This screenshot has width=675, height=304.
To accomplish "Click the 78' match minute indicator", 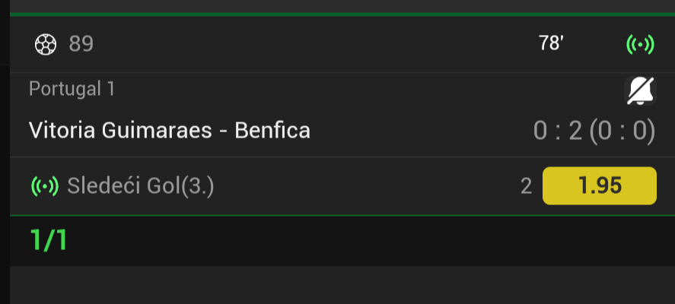I will click(551, 44).
